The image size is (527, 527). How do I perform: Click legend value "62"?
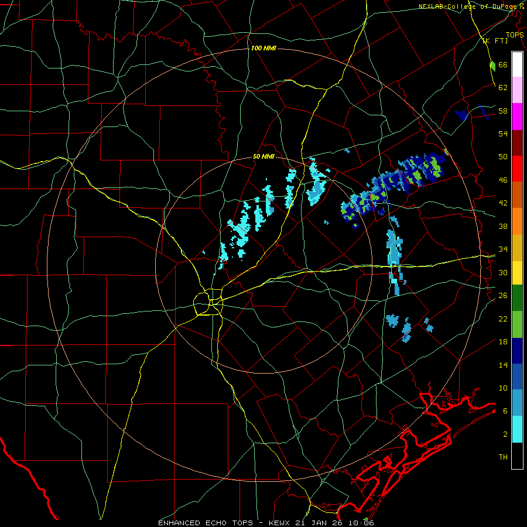click(503, 88)
